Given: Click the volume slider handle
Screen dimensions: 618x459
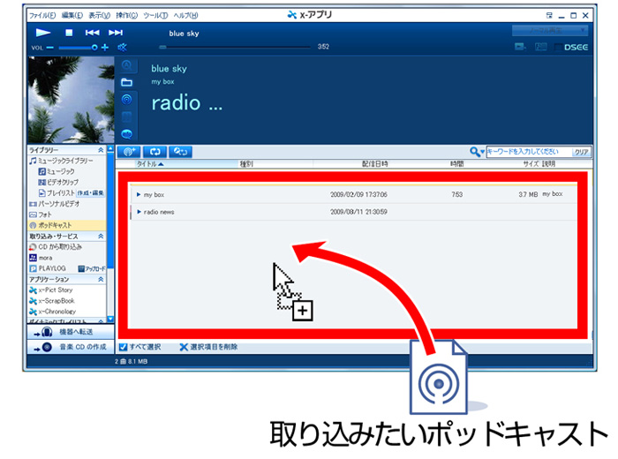Looking at the screenshot, I should pos(94,47).
